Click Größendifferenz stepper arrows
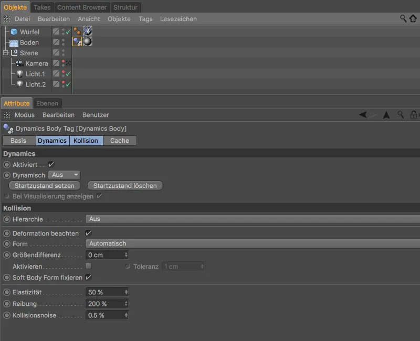The image size is (420, 341). 126,255
